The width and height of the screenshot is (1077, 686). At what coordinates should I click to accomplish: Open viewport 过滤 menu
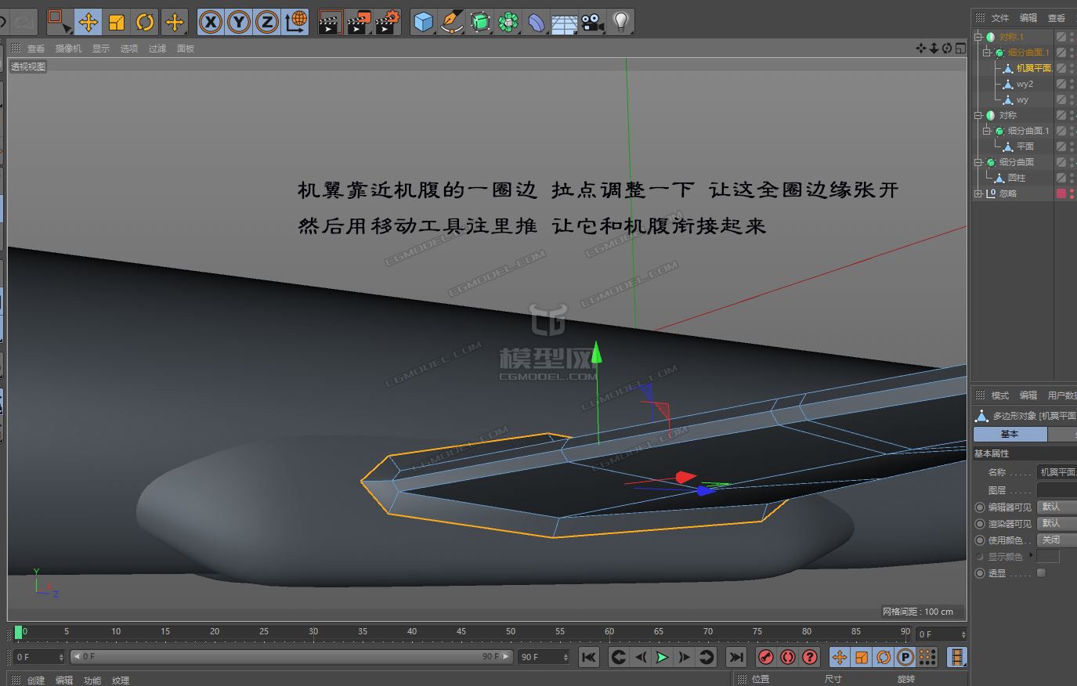pyautogui.click(x=157, y=49)
